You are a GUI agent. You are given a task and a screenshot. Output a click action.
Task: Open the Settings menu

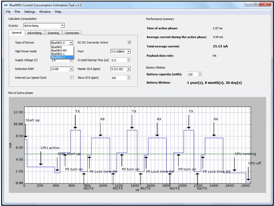pos(29,12)
